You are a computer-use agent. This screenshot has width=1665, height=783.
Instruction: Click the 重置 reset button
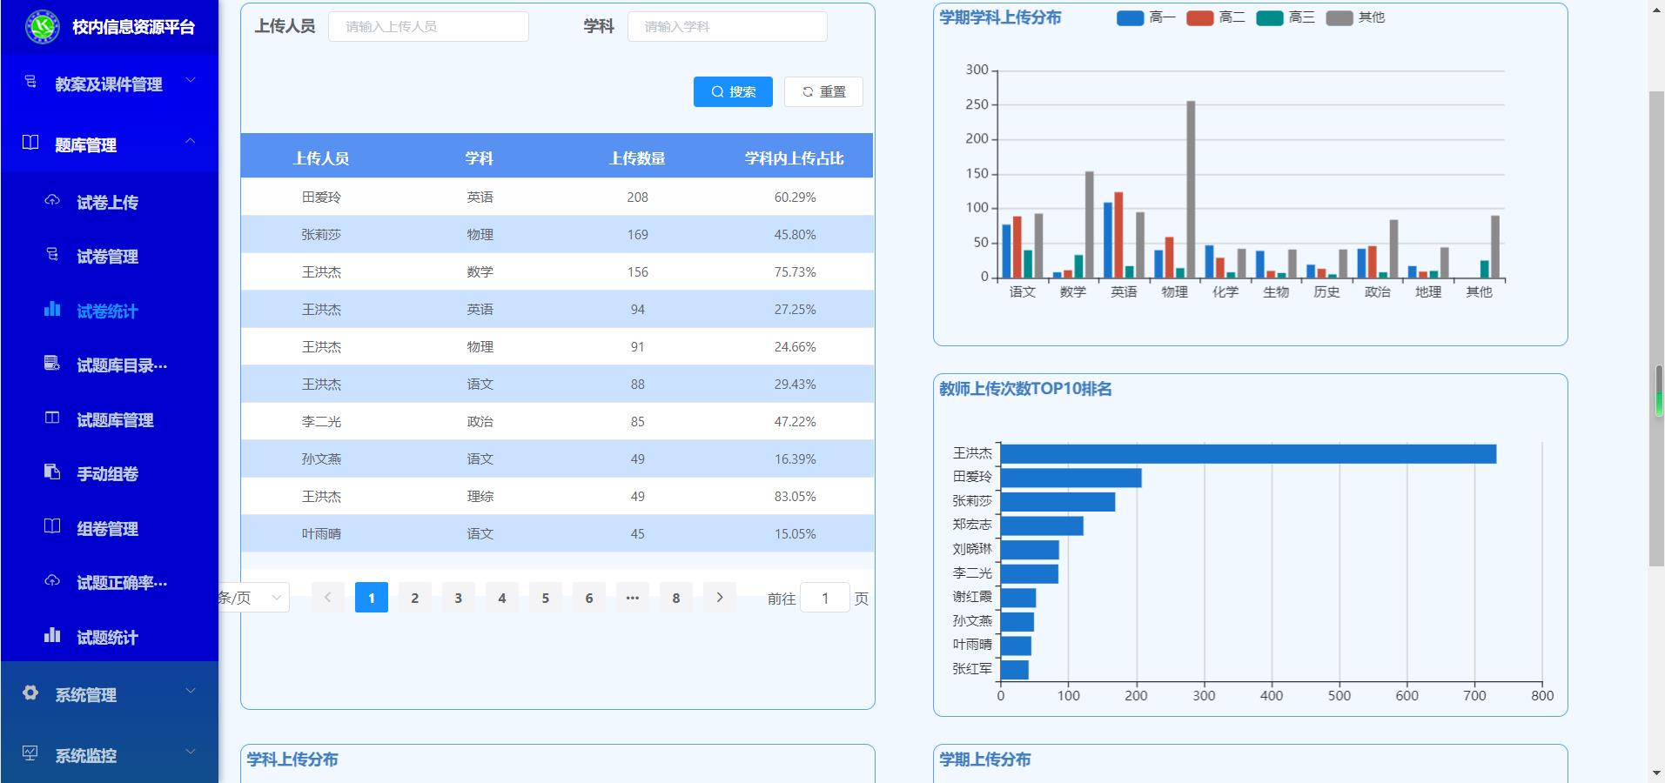[x=823, y=92]
